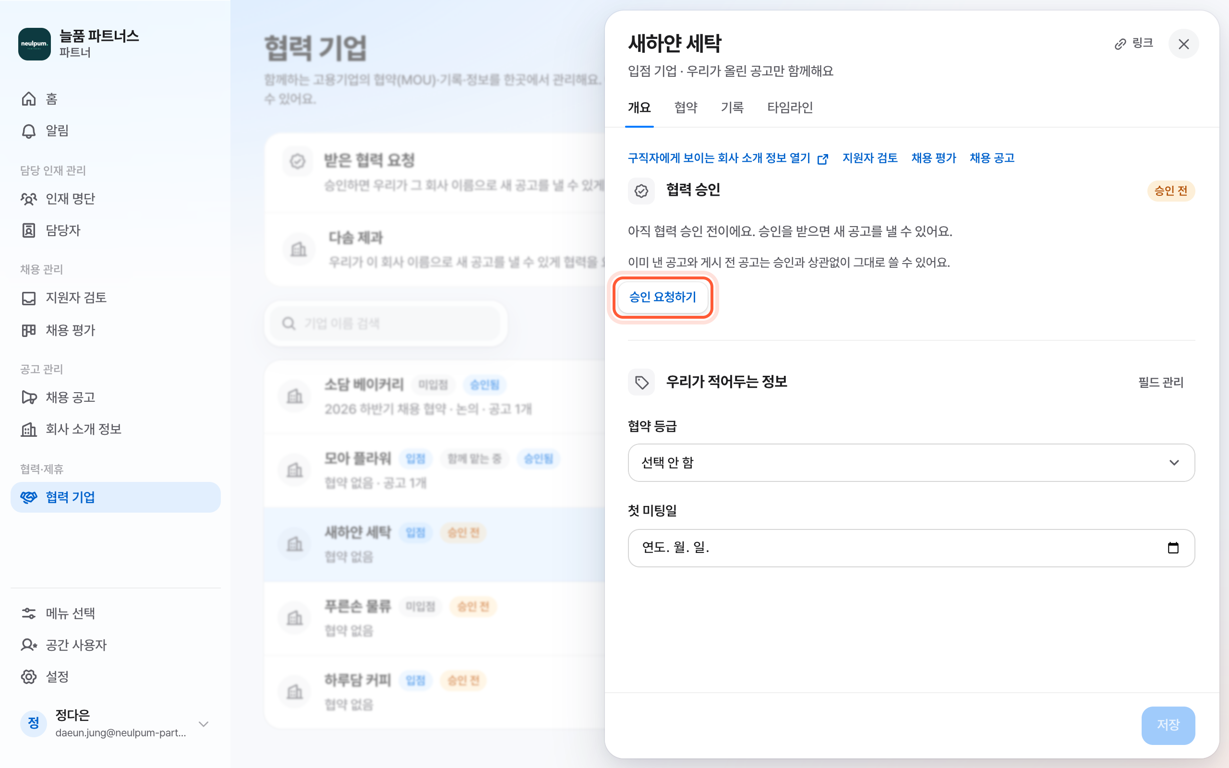Click the megaphone icon beside 채용 공고
1229x768 pixels.
tap(29, 397)
